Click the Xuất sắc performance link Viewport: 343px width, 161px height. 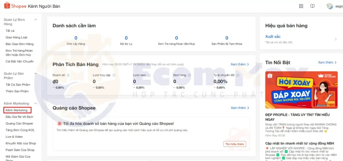click(x=273, y=36)
